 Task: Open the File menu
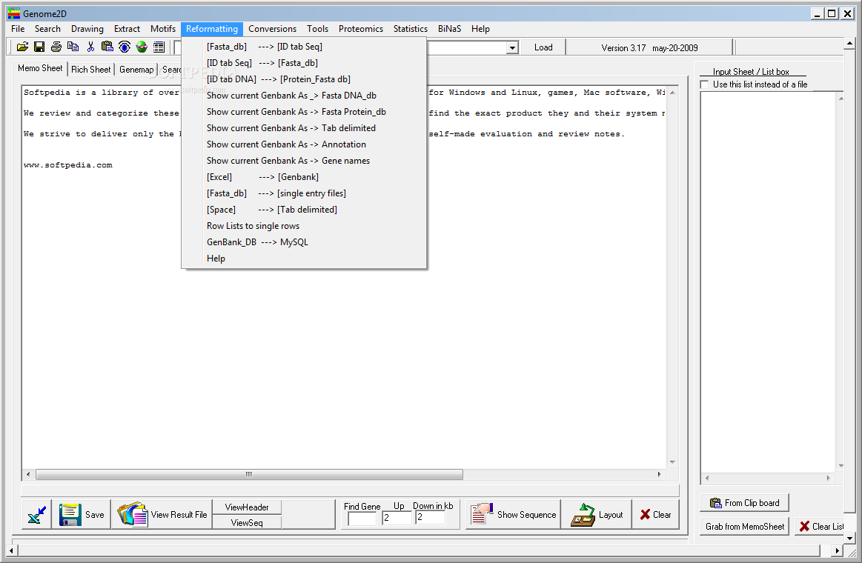pyautogui.click(x=18, y=29)
